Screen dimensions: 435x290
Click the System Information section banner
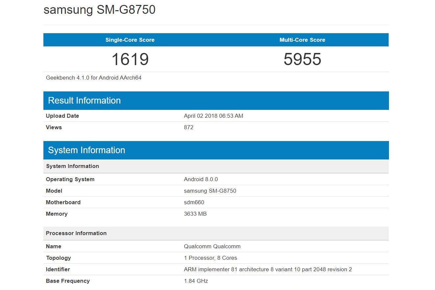(86, 150)
